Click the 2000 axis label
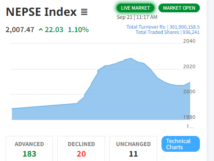This screenshot has width=214, height=161. tap(189, 91)
